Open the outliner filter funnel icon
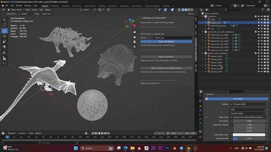 263,10
